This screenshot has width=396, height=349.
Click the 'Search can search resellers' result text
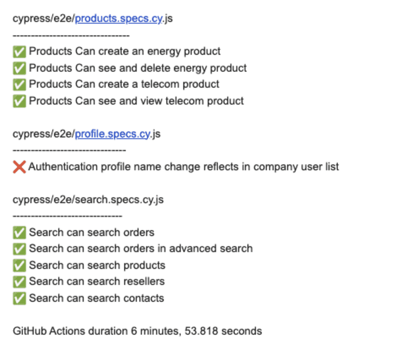pyautogui.click(x=97, y=281)
